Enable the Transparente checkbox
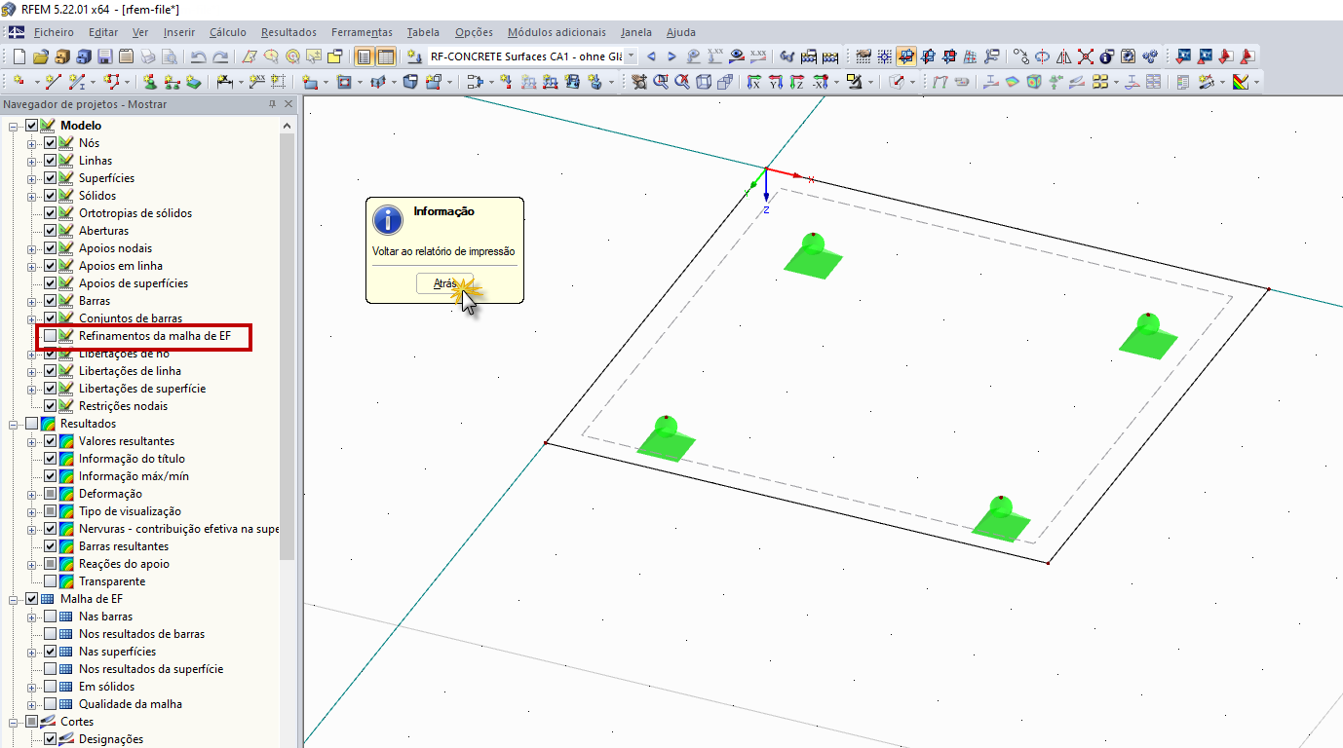Image resolution: width=1343 pixels, height=748 pixels. [x=51, y=581]
